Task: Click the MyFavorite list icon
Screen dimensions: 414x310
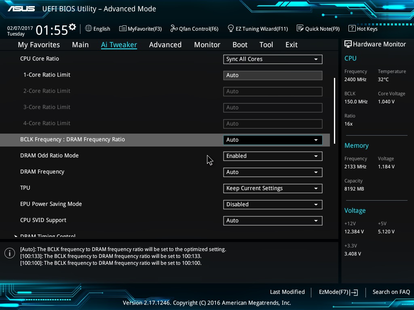Action: [x=123, y=29]
